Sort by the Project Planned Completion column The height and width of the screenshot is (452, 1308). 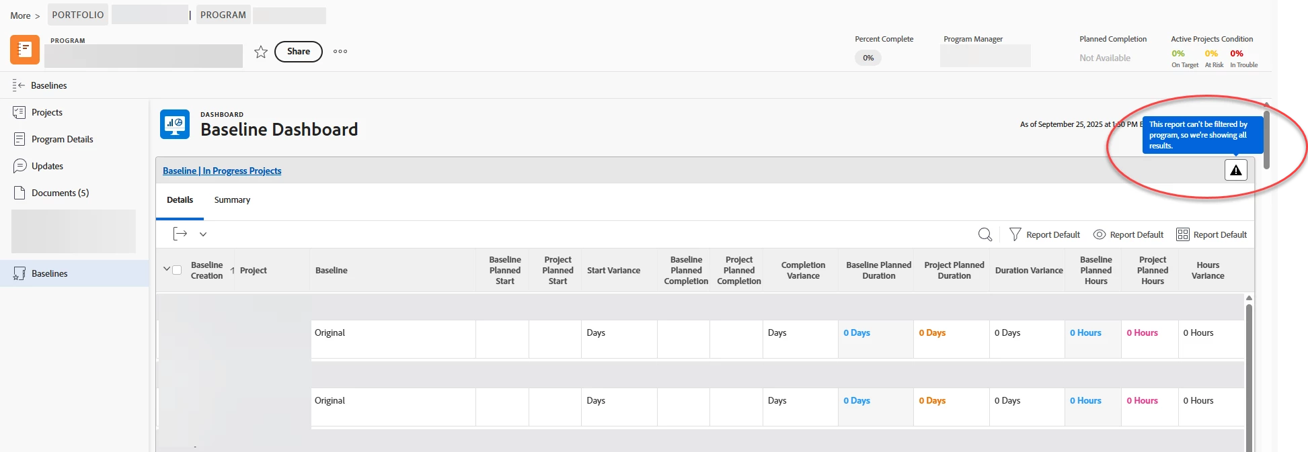739,270
